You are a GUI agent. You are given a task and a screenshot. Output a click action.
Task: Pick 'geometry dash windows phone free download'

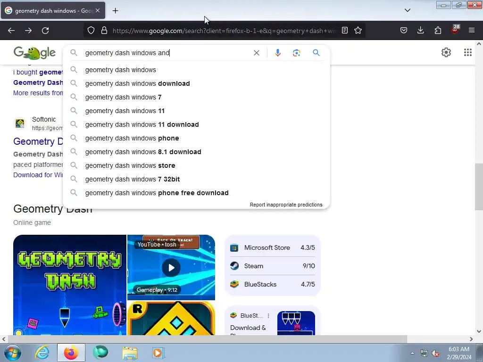pyautogui.click(x=196, y=193)
